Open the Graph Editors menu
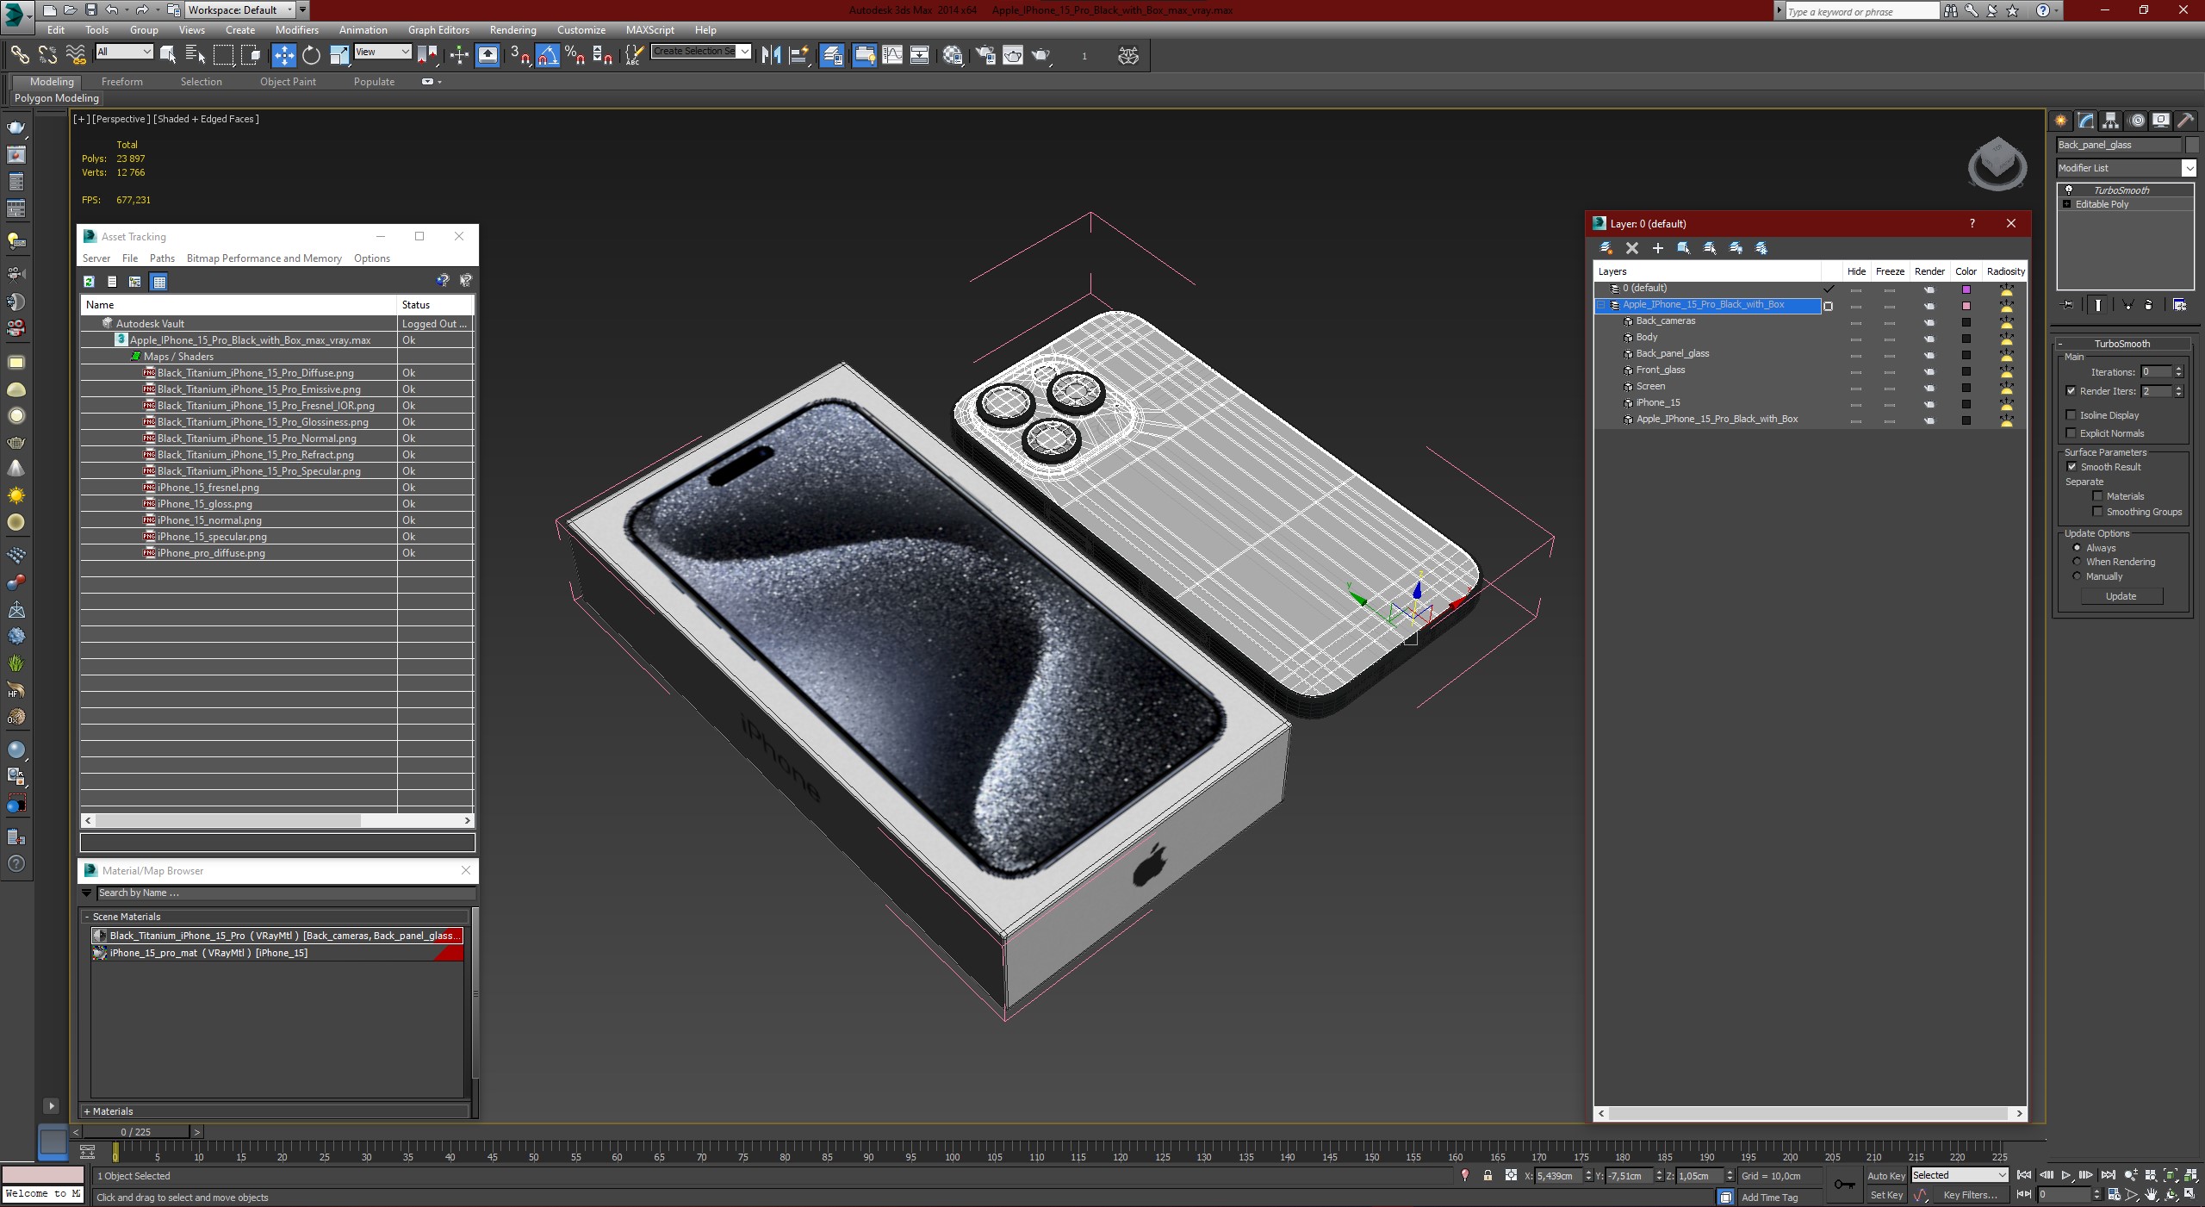 (438, 29)
